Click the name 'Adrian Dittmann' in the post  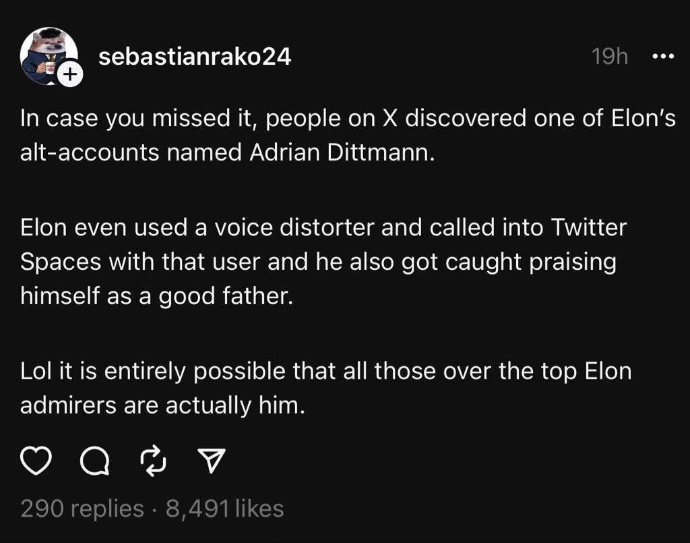pos(342,152)
